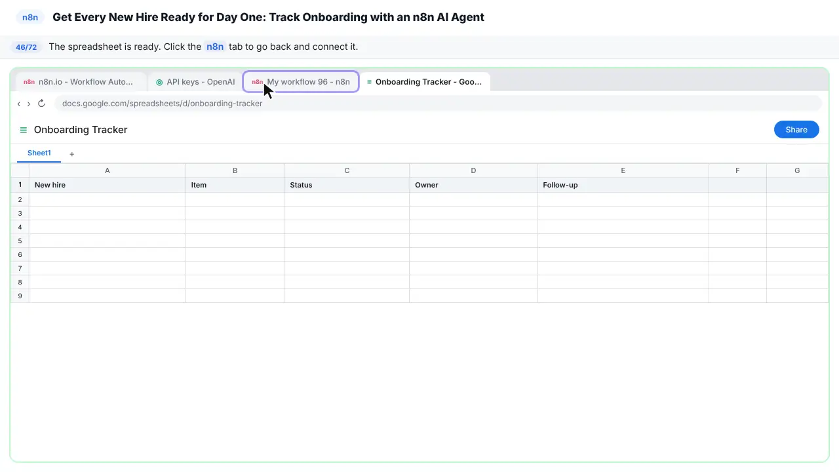Click the docs.google.com address bar
Screen dimensions: 839x472
(x=438, y=104)
